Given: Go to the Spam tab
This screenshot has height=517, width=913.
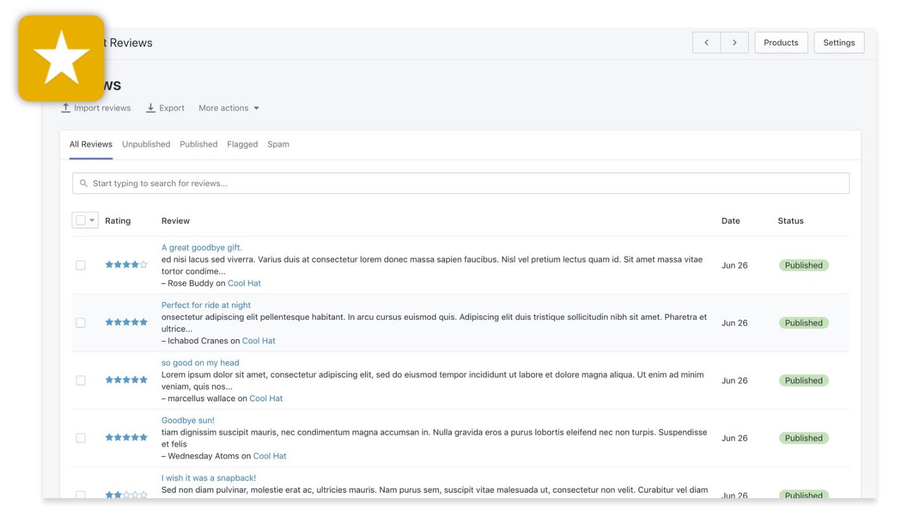Looking at the screenshot, I should click(x=278, y=144).
